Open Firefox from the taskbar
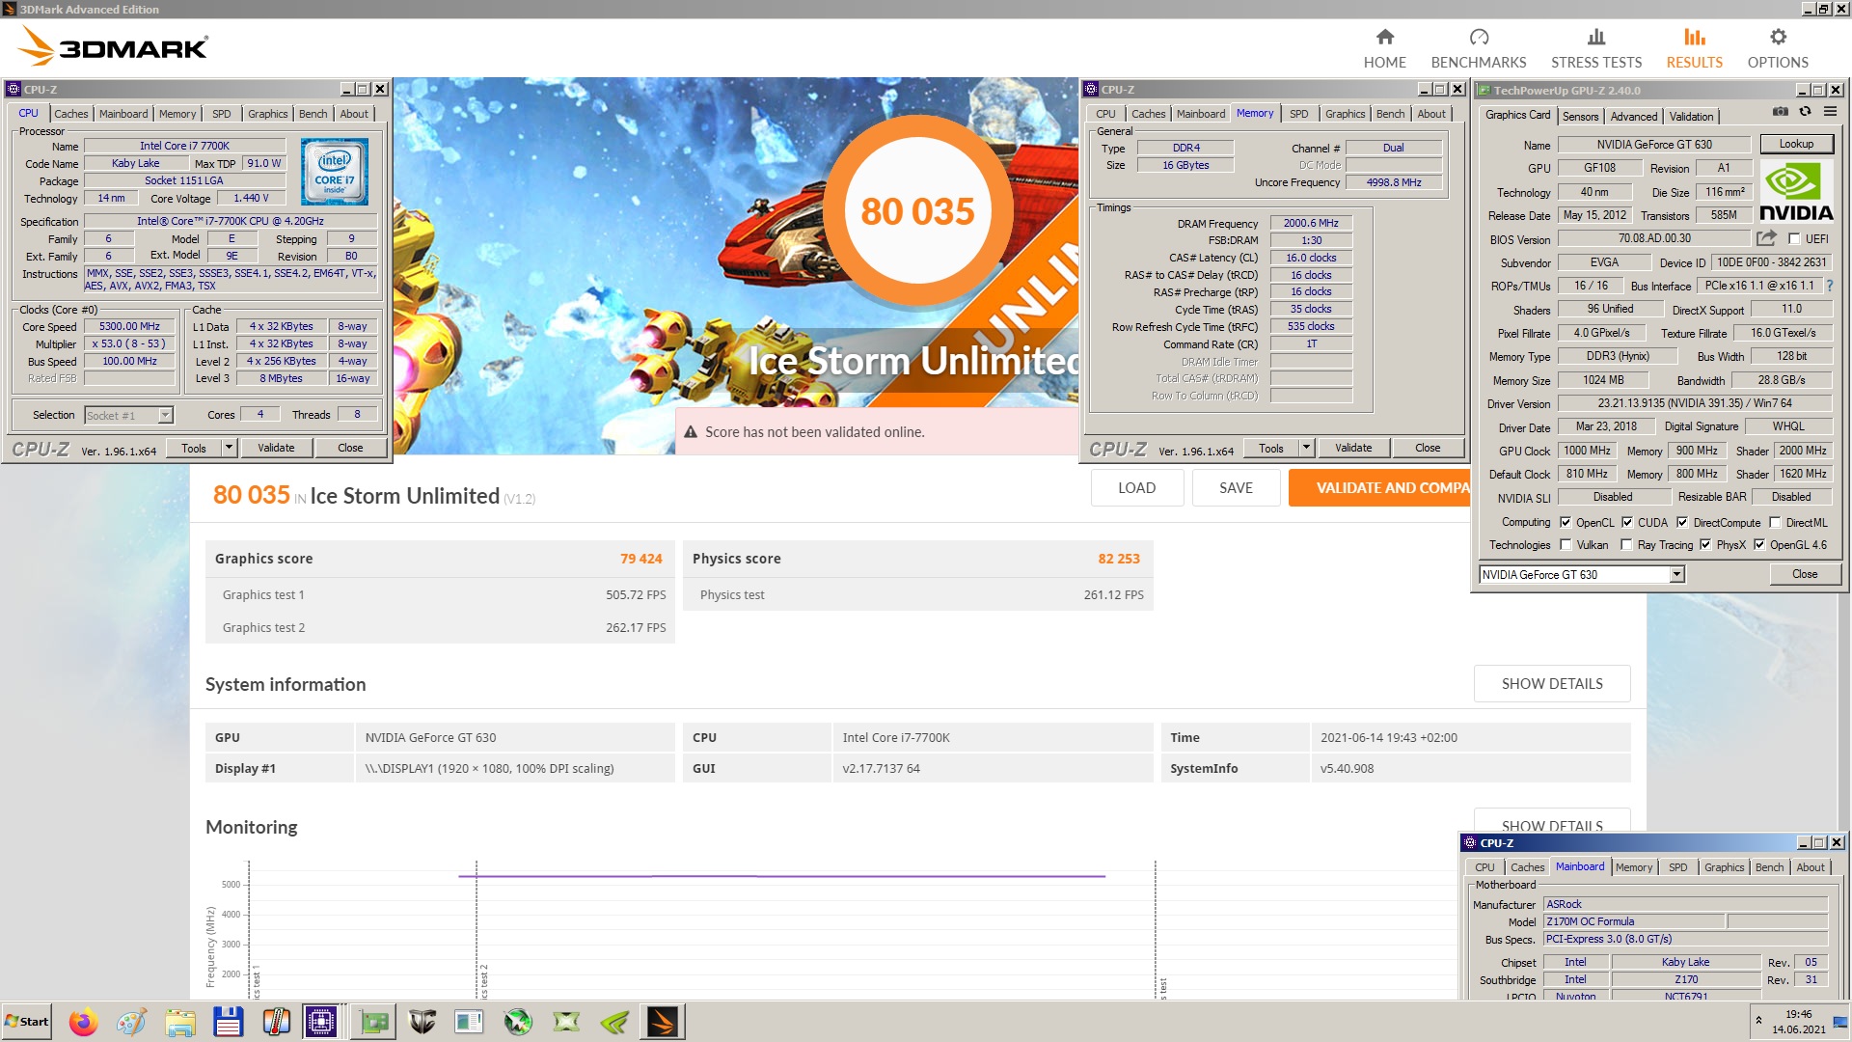Screen dimensions: 1852x1042 (83, 1022)
